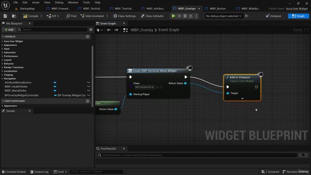
Task: Expand the Navigation category
Action: click(2, 79)
